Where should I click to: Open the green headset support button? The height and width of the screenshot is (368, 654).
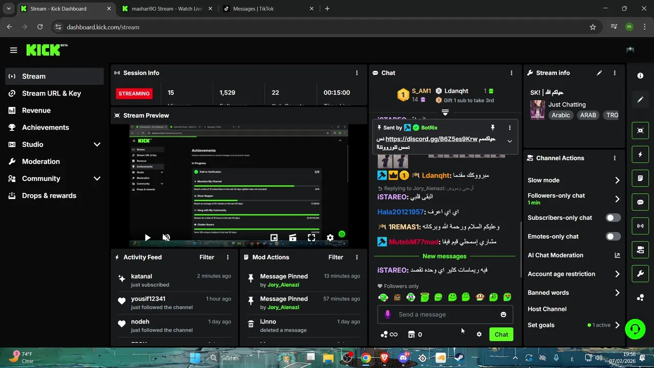(635, 329)
